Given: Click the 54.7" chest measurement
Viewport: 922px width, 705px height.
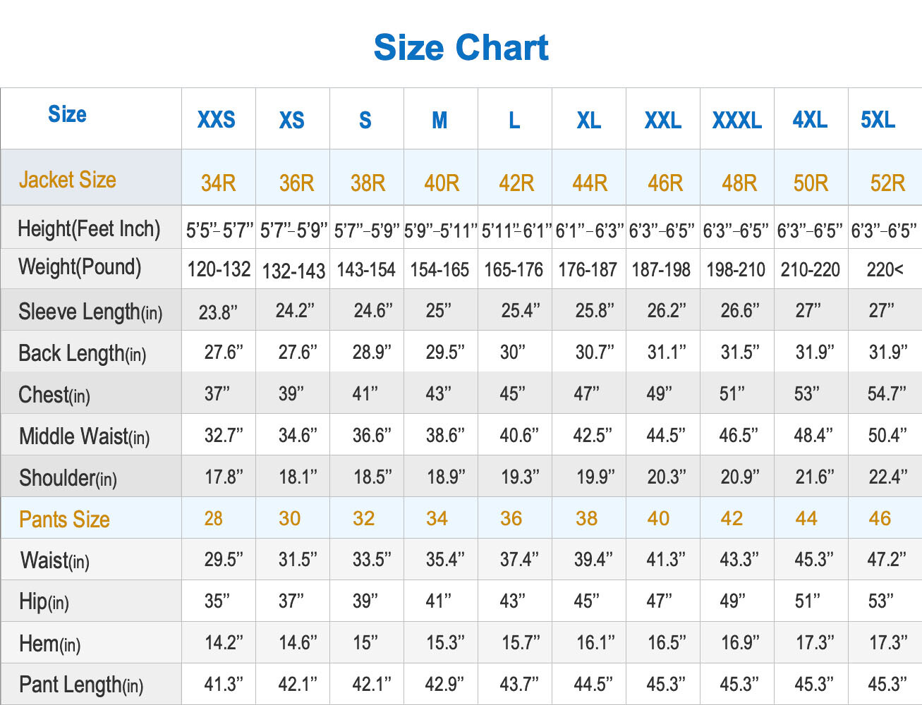Looking at the screenshot, I should [887, 393].
